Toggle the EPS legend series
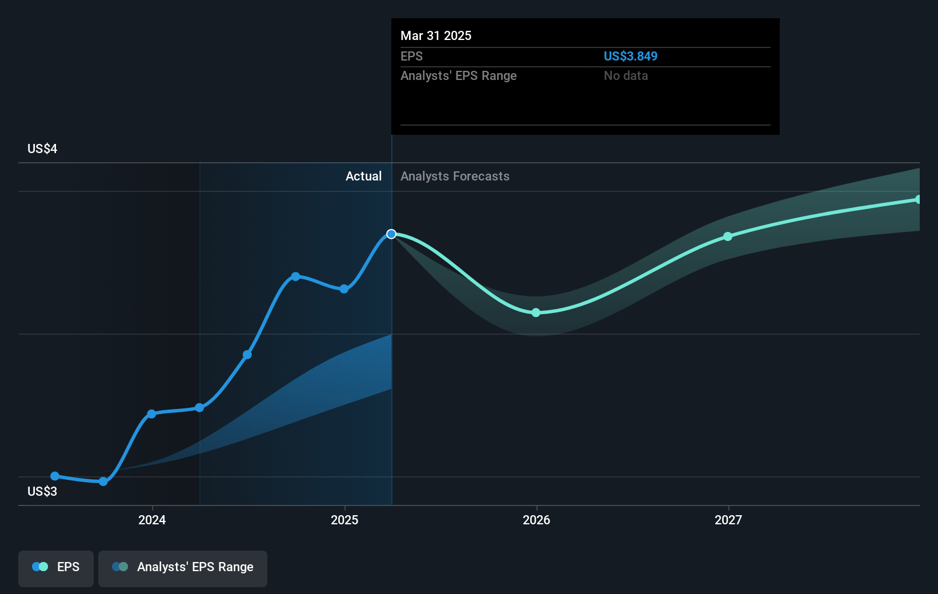Screen dimensions: 938x594 pos(56,568)
